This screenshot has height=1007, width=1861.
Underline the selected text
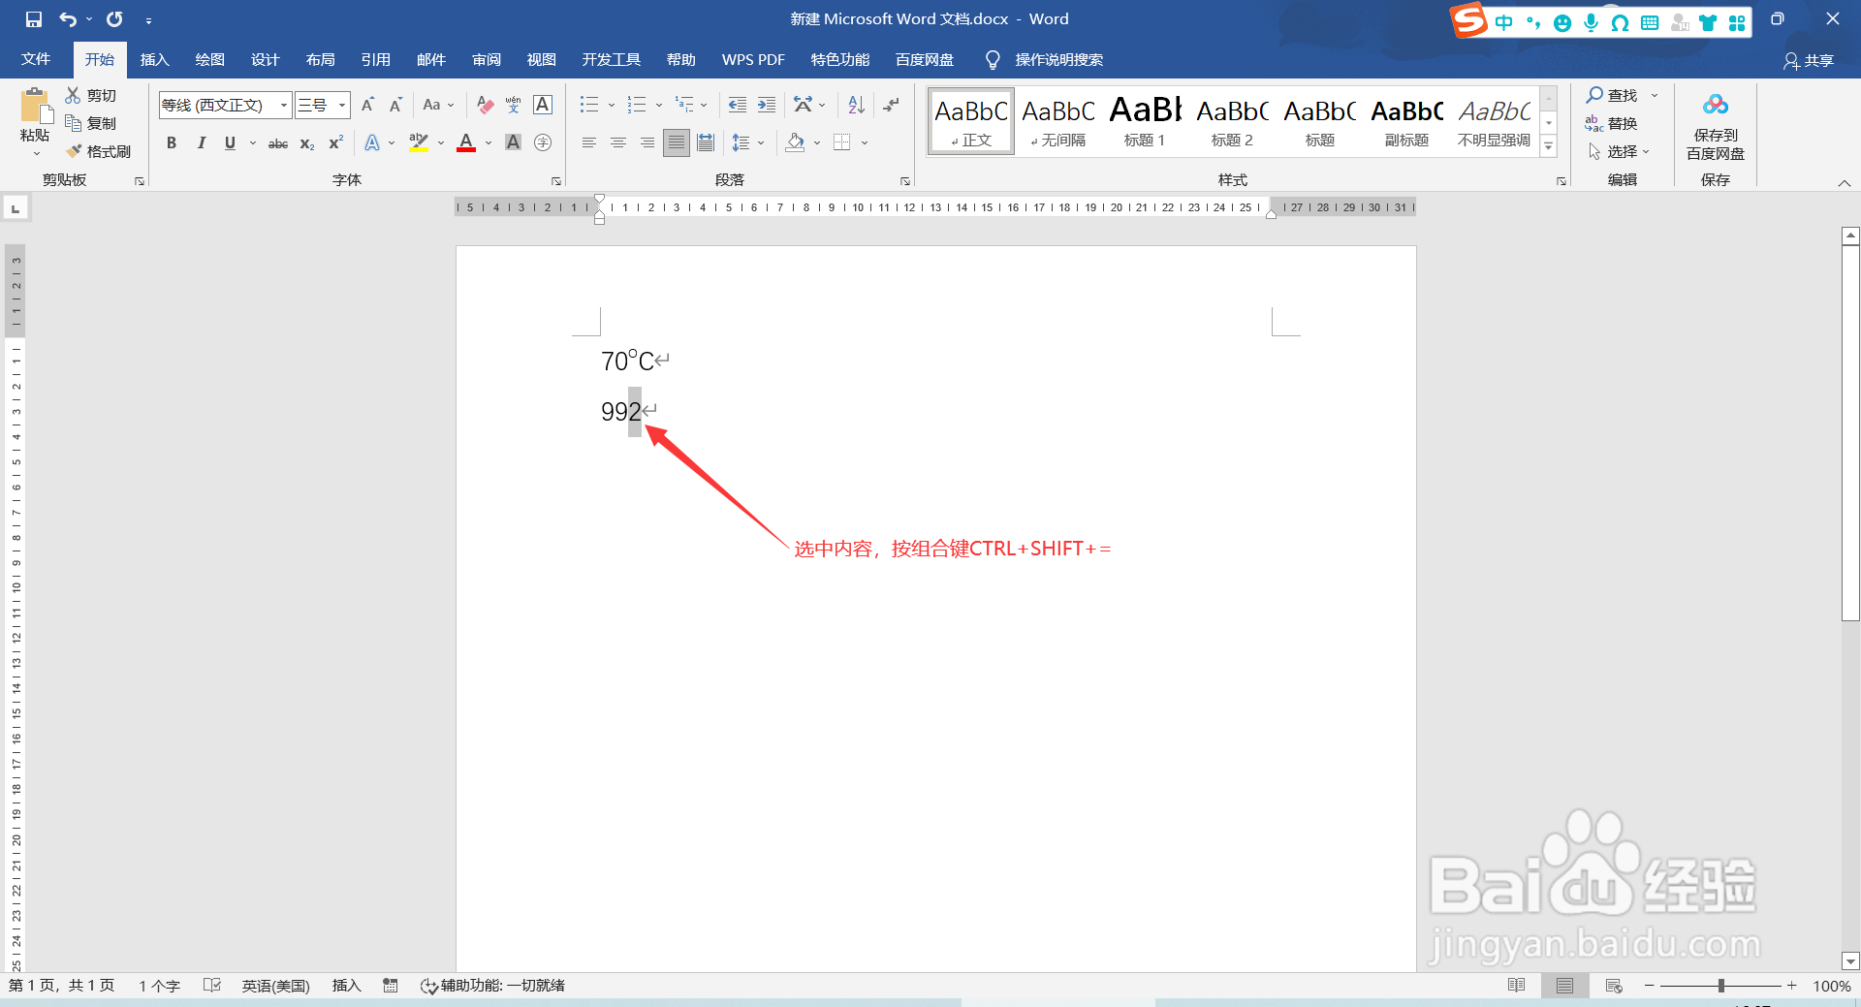coord(230,142)
